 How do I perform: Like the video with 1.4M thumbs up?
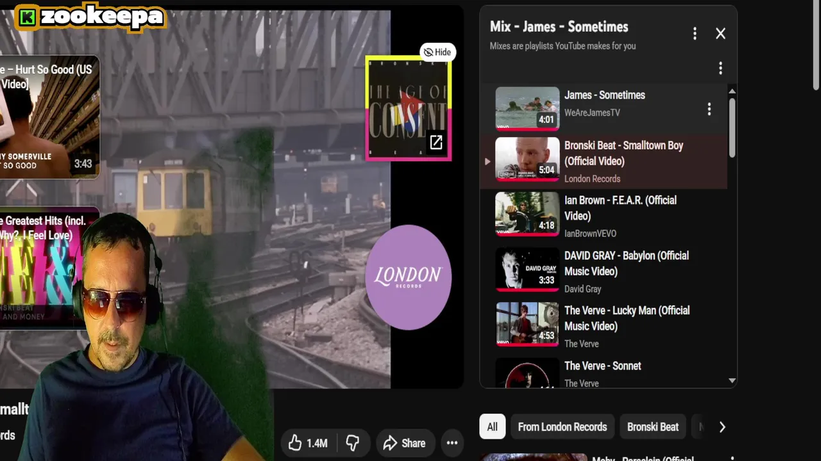[x=309, y=443]
